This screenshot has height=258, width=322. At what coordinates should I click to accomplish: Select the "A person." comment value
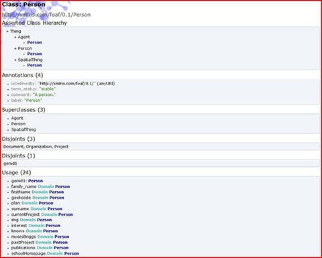[44, 94]
